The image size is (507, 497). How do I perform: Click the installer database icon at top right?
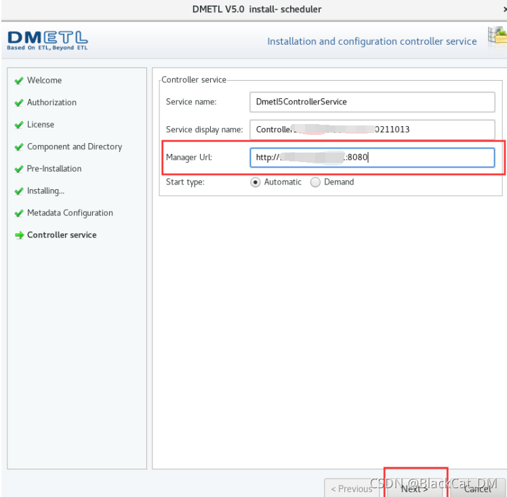[x=498, y=37]
